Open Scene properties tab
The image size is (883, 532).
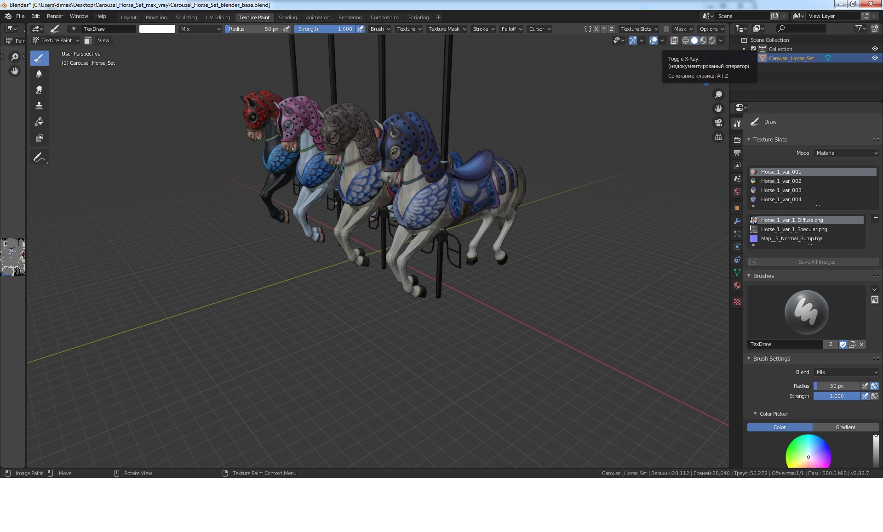(737, 178)
